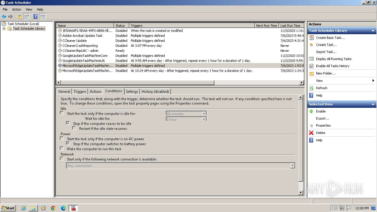Check 'Start only if network connection is available'
The height and width of the screenshot is (212, 377).
62,159
